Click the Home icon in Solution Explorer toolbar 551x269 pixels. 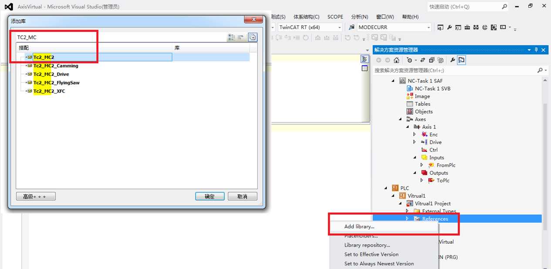click(x=396, y=60)
